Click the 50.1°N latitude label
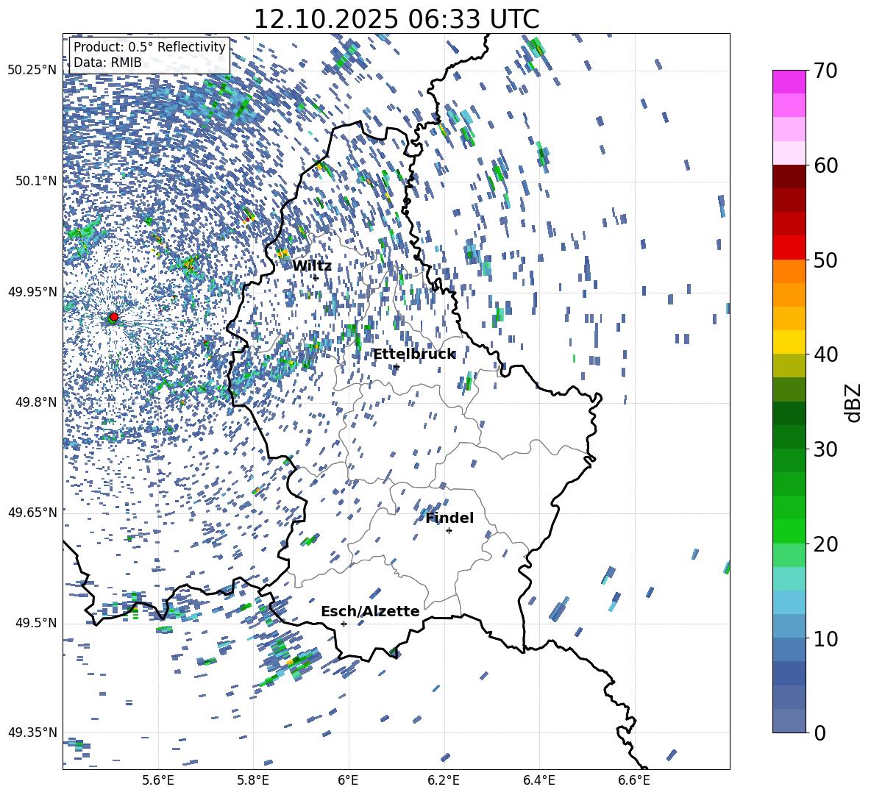 (x=35, y=181)
